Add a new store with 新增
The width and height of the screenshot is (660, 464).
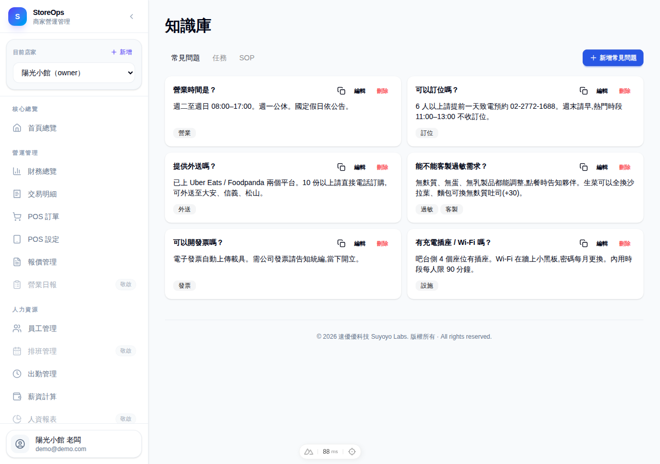pos(122,52)
